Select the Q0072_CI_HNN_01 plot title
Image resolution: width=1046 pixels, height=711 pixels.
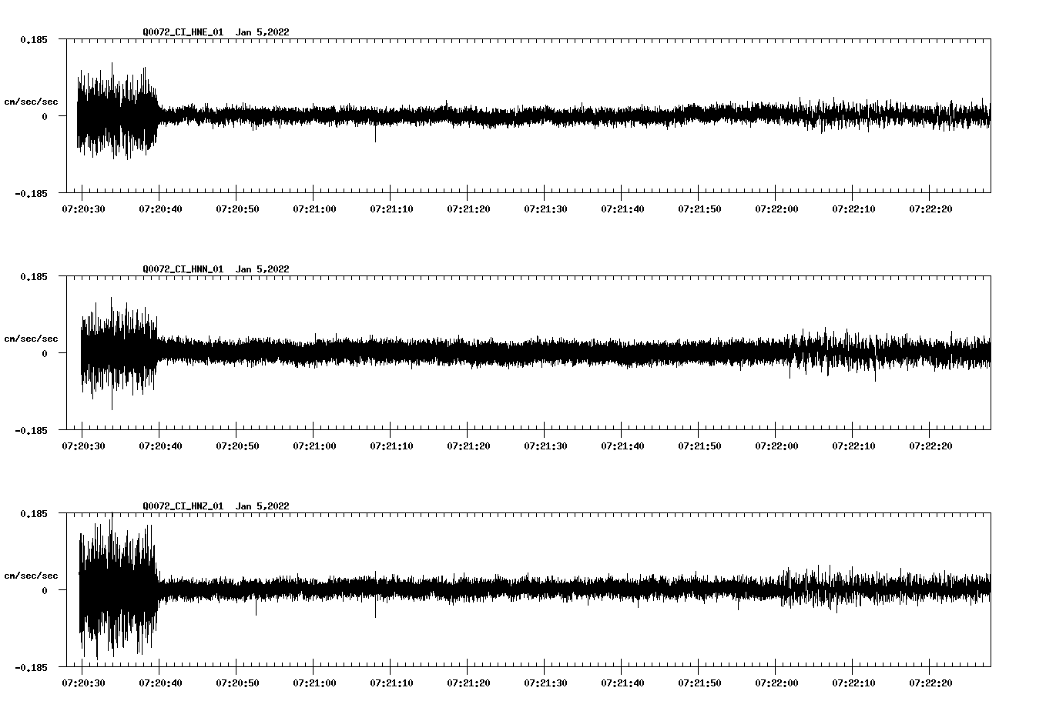tap(183, 269)
